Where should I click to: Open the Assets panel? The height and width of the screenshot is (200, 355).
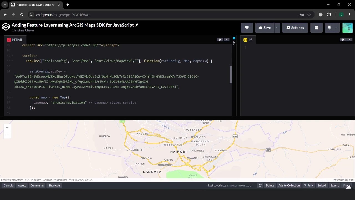point(22,186)
